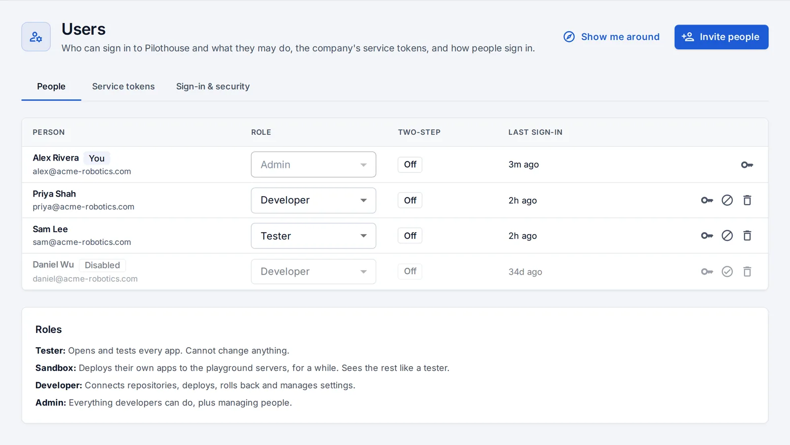Open Priya Shah's Developer role dropdown
Screen dimensions: 790x445
(314, 200)
